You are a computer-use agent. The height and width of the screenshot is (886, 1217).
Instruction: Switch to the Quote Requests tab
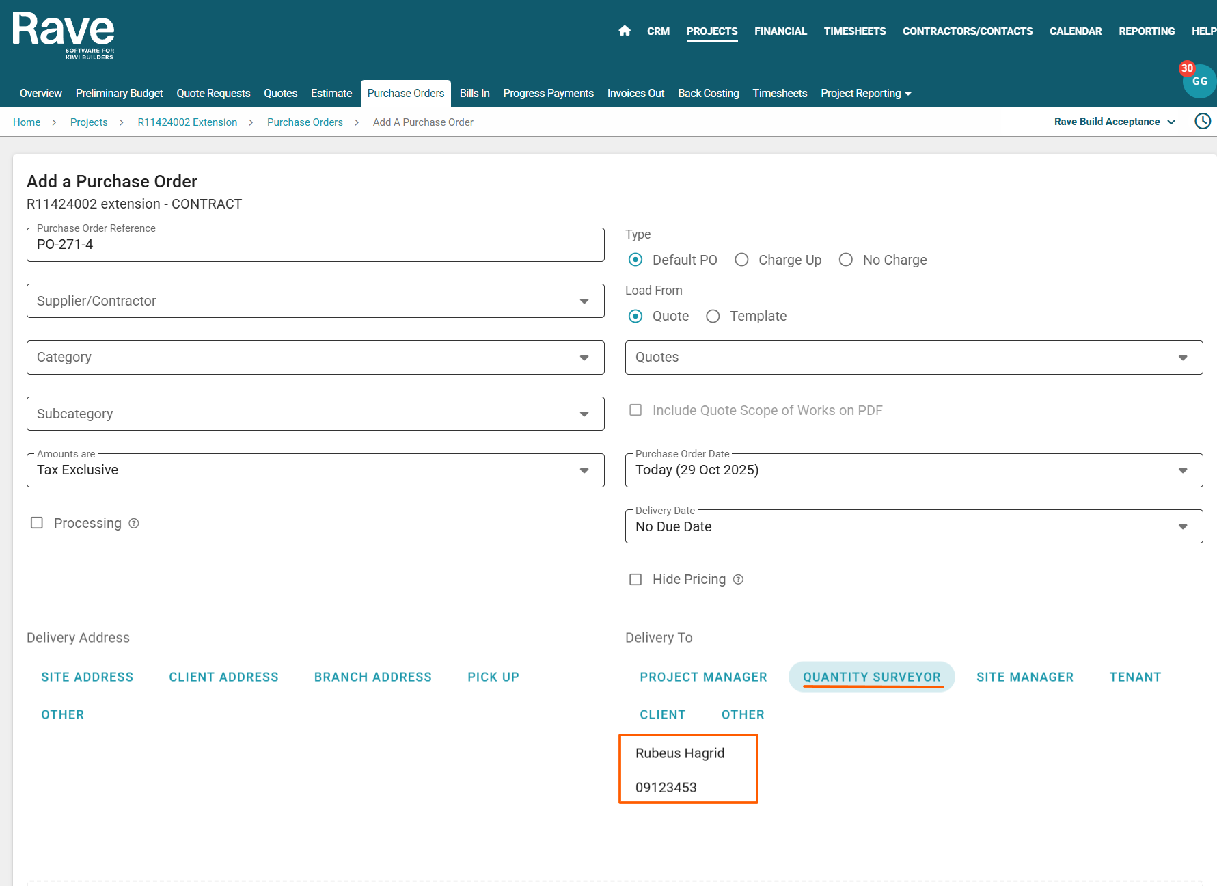click(213, 94)
